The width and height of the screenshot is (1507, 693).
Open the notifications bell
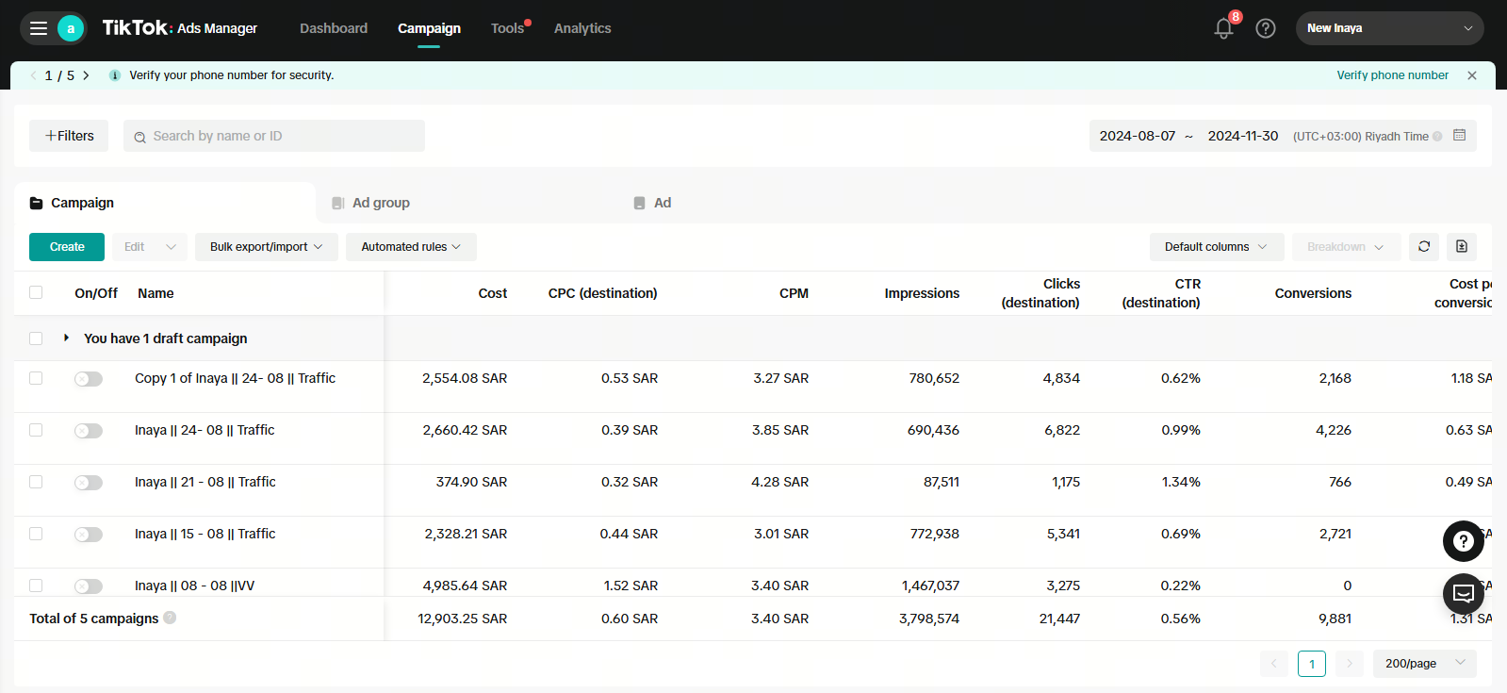pos(1223,28)
